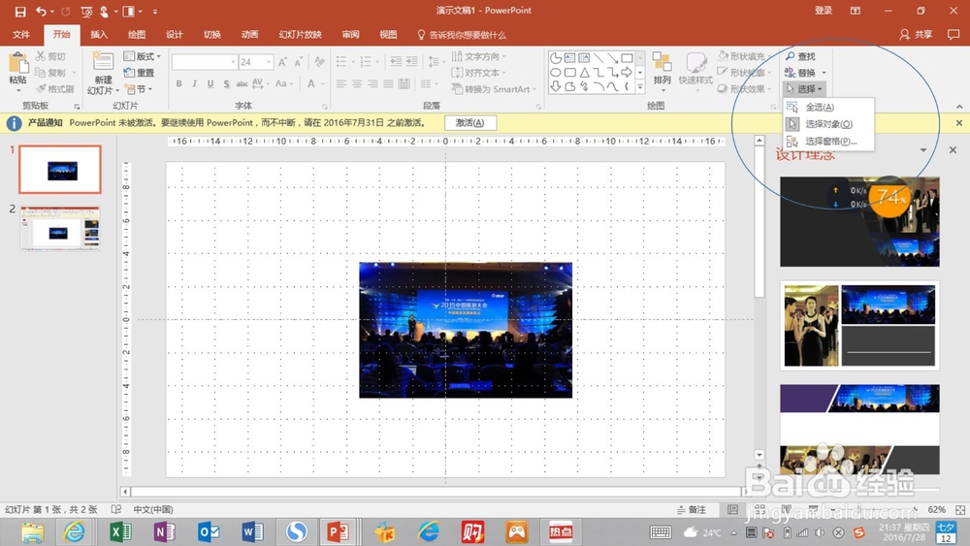This screenshot has height=546, width=970.
Task: Align text left
Action: point(340,83)
